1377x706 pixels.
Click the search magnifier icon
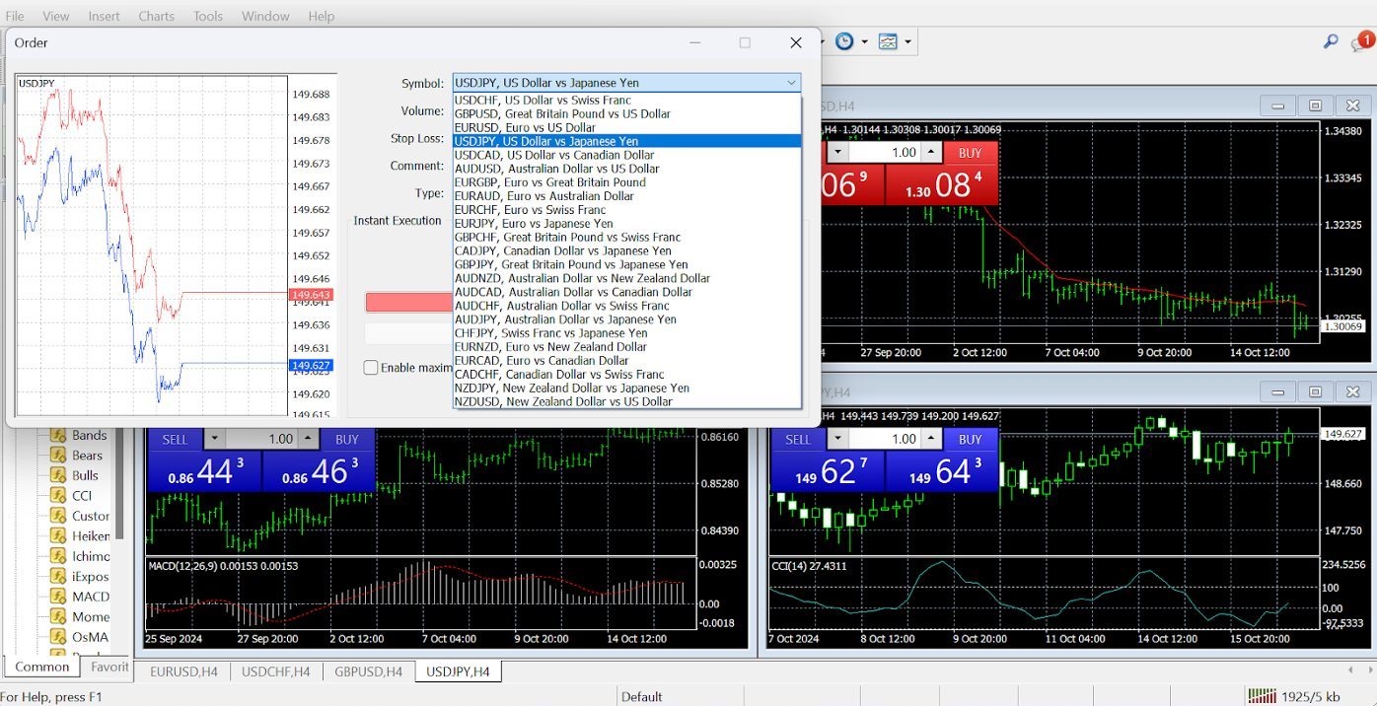coord(1331,41)
